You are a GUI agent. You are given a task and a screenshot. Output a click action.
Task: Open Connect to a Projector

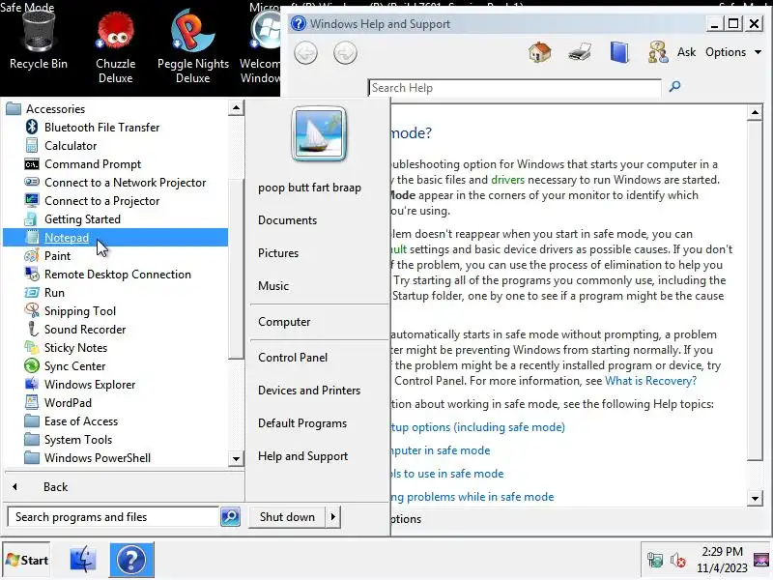(x=115, y=201)
